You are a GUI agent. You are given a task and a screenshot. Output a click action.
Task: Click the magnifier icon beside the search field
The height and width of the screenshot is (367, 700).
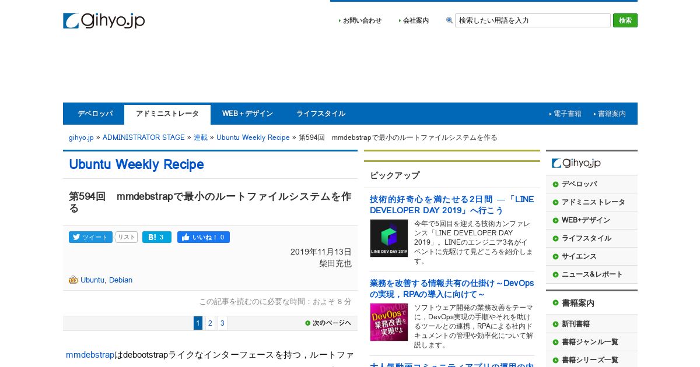449,20
